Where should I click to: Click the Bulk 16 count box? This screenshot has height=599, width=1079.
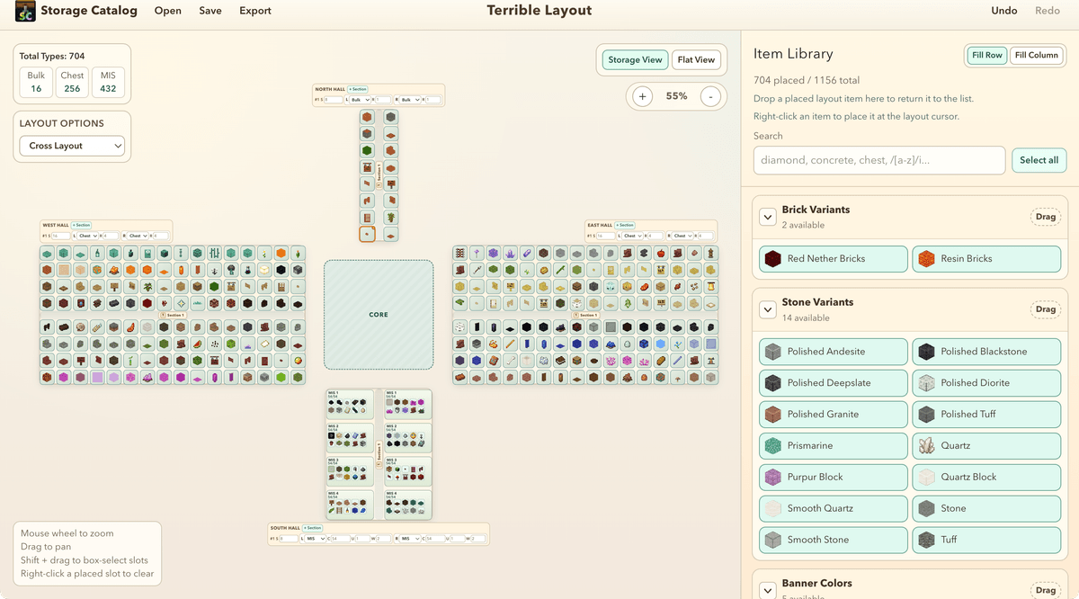(36, 83)
